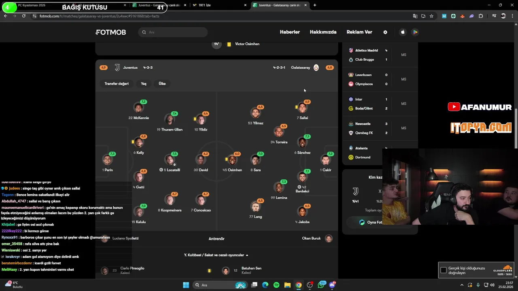This screenshot has height=291, width=518.
Task: Click the Juventus crest in lineup header
Action: [x=117, y=67]
